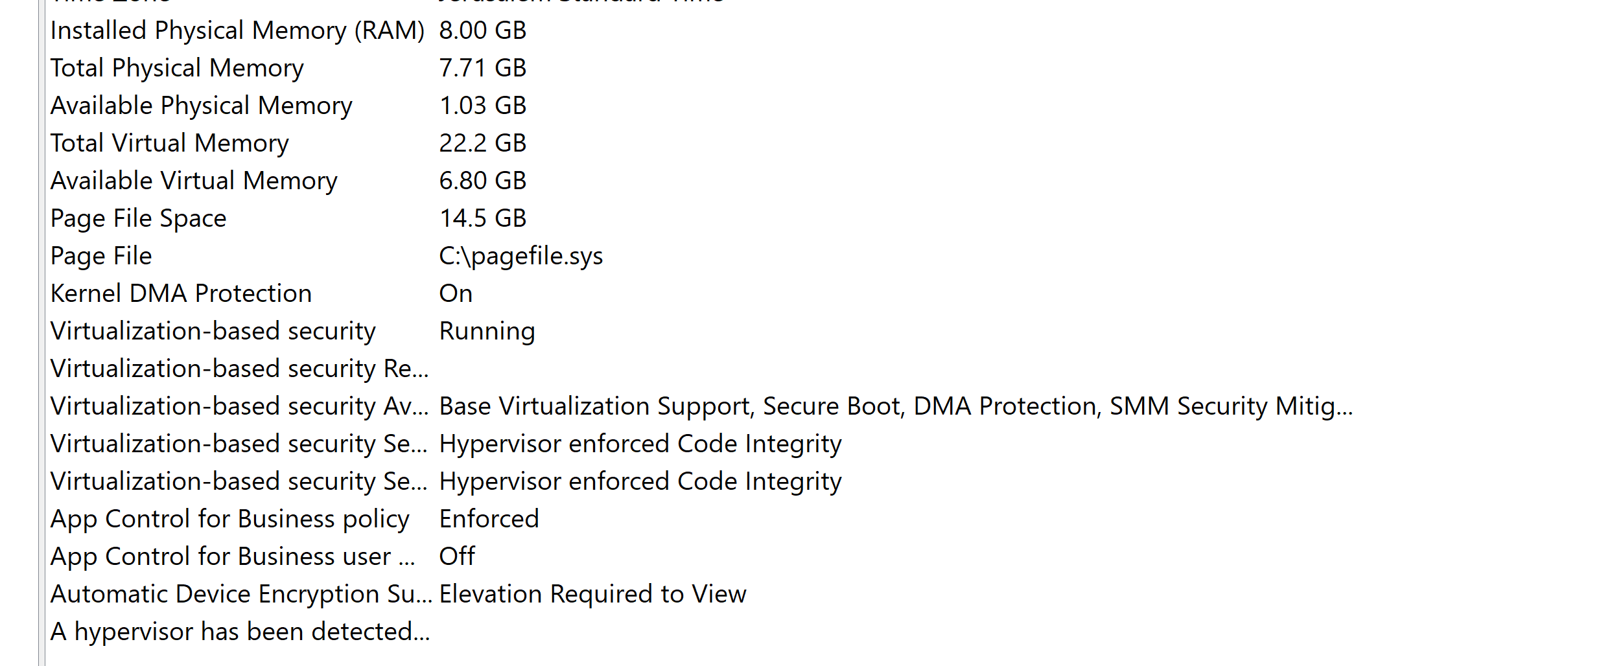Image resolution: width=1601 pixels, height=666 pixels.
Task: Select the Available Physical Memory row
Action: point(202,106)
